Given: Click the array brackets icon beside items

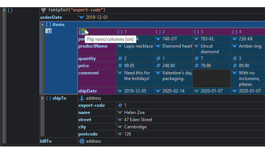Looking at the screenshot, I should click(x=48, y=25).
